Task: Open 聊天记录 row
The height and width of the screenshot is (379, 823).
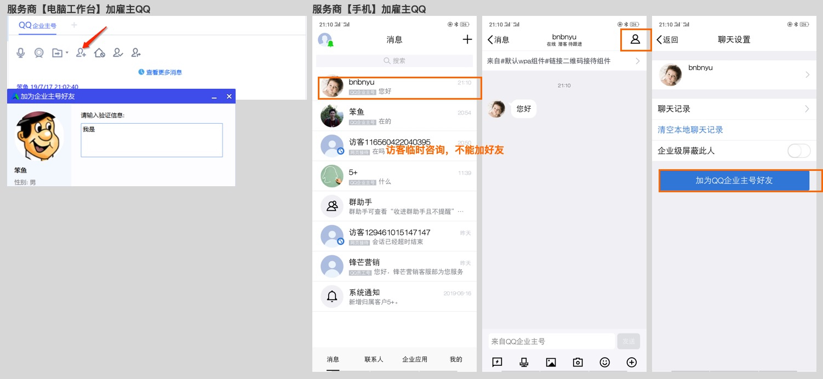Action: tap(734, 109)
